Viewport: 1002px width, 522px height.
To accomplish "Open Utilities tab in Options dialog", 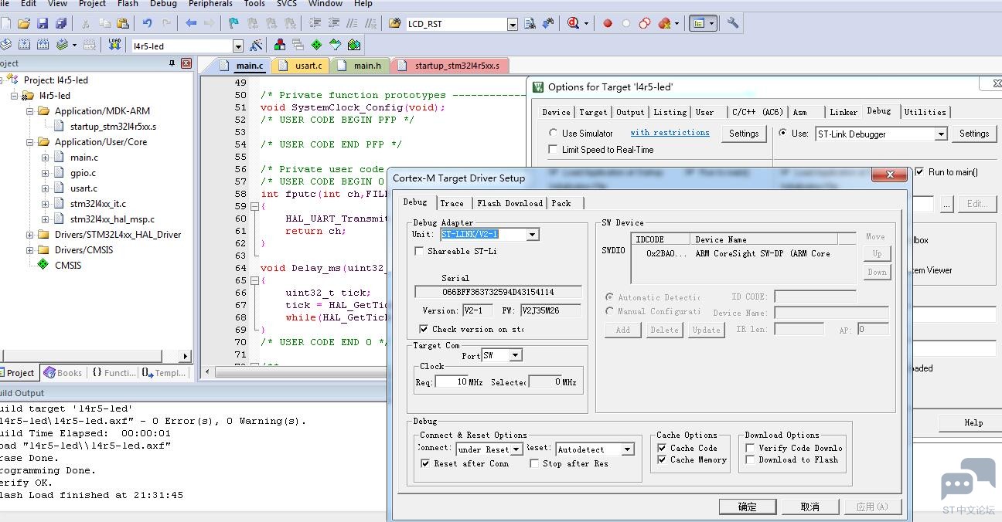I will pyautogui.click(x=925, y=112).
